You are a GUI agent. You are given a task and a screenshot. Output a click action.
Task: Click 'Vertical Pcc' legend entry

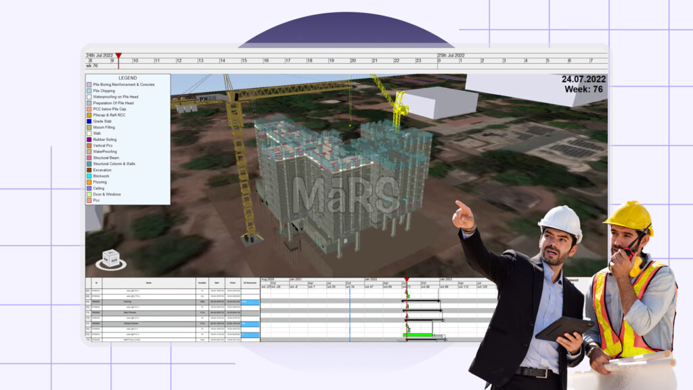pyautogui.click(x=103, y=146)
